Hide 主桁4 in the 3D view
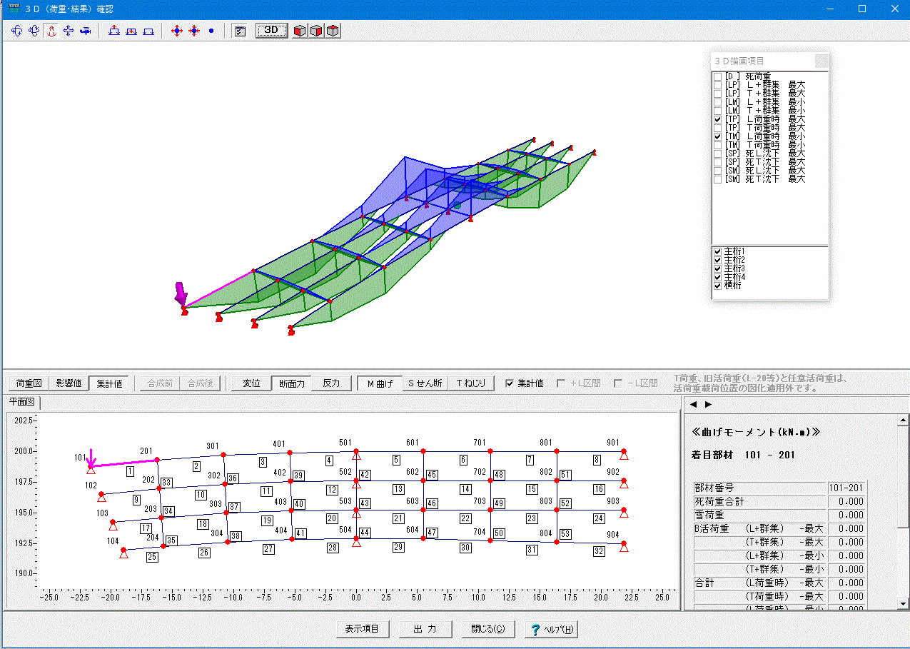 point(717,277)
